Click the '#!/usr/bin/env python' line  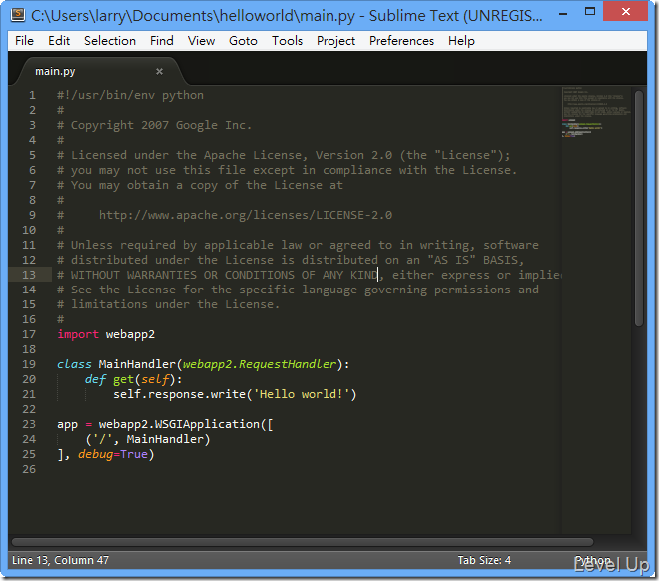point(130,95)
